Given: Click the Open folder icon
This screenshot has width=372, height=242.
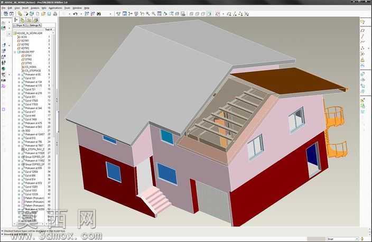Looking at the screenshot, I should tap(43, 14).
